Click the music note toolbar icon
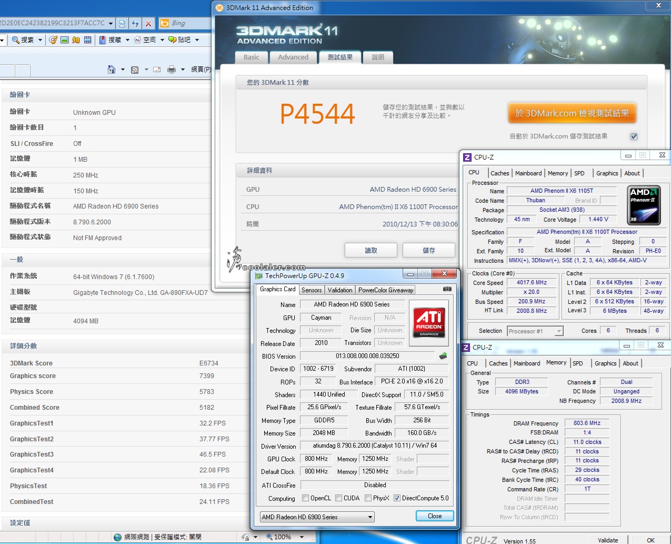Image resolution: width=671 pixels, height=544 pixels. [53, 39]
